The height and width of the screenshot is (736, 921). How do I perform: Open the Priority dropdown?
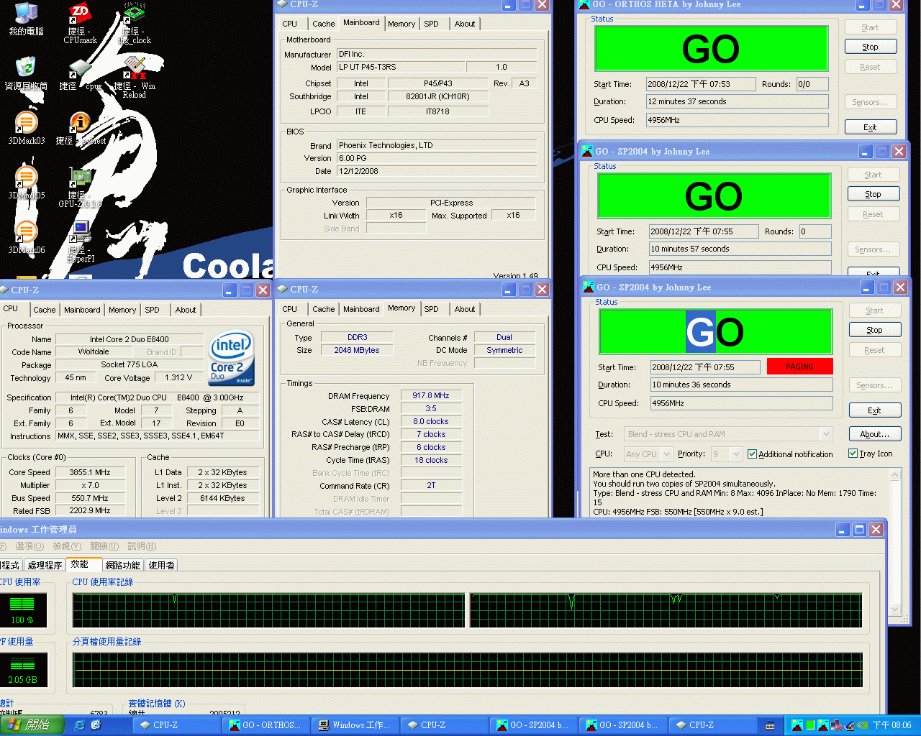click(x=735, y=454)
